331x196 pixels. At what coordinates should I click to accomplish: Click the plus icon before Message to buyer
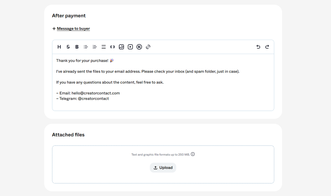54,29
